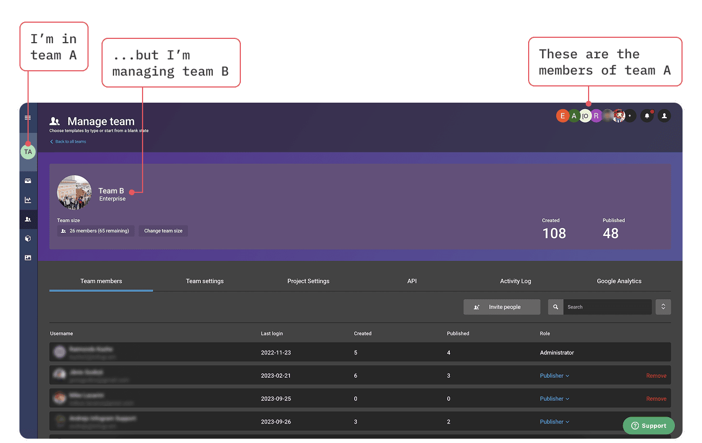This screenshot has height=443, width=702.
Task: Click the Role column header
Action: (545, 333)
